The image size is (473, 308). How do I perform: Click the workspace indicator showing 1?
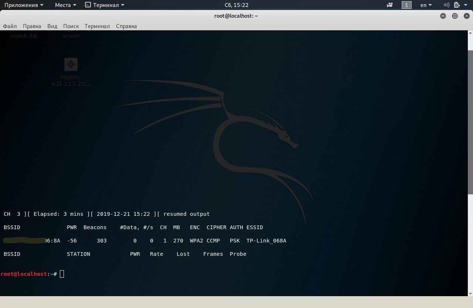[x=406, y=5]
